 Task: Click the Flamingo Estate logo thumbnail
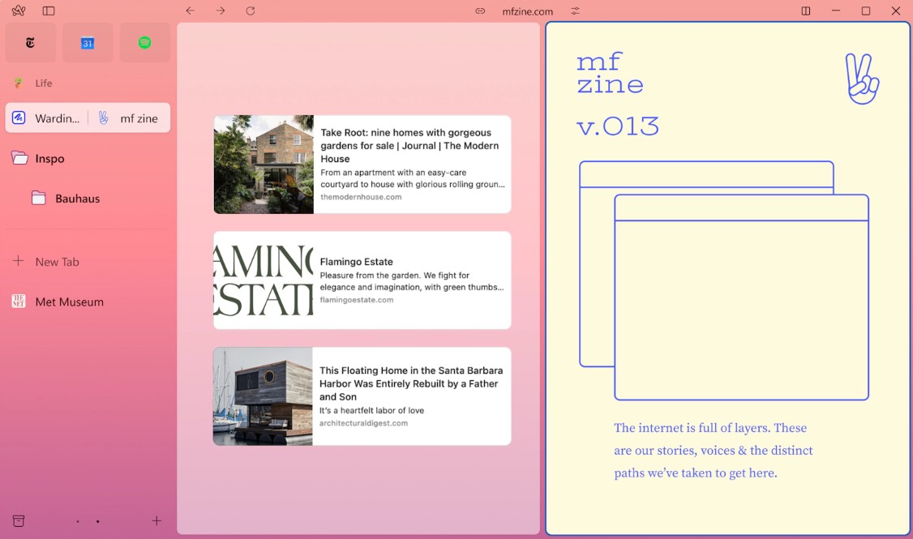click(x=264, y=280)
